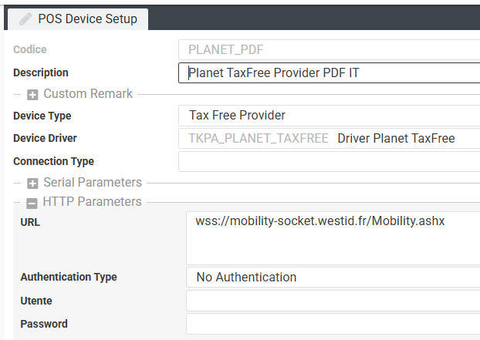Expand the Custom Remark section heading
480x340 pixels.
[x=88, y=94]
